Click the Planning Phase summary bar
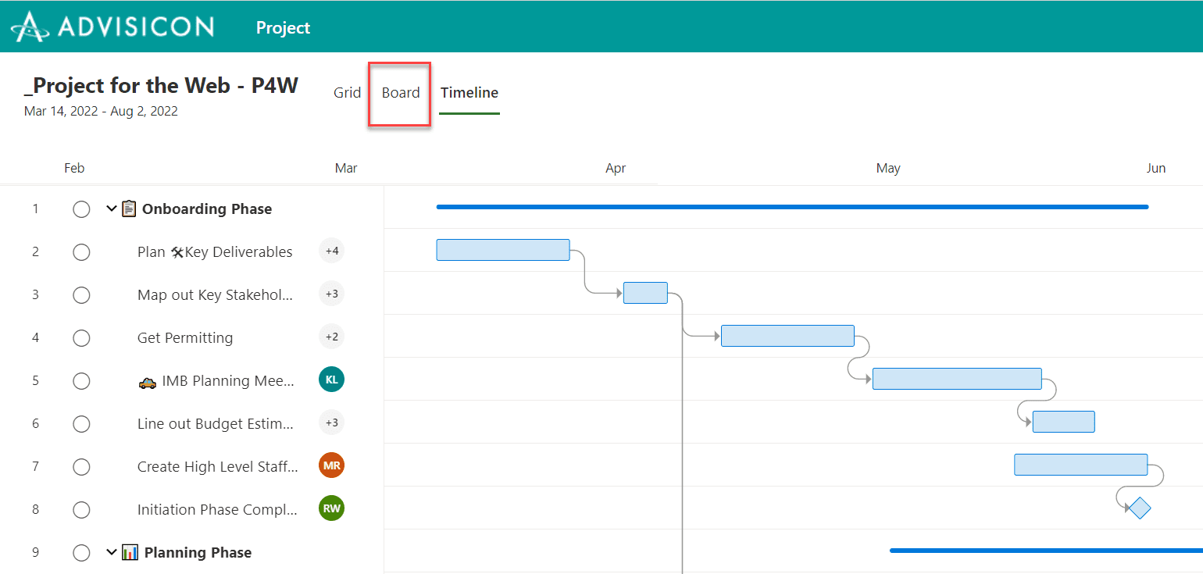The height and width of the screenshot is (574, 1203). [x=1046, y=551]
